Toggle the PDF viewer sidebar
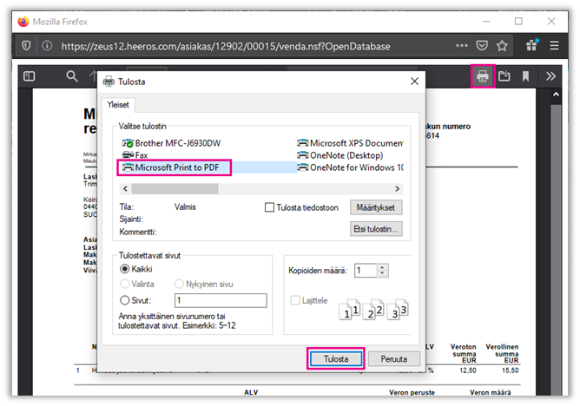The height and width of the screenshot is (406, 580). (x=30, y=76)
